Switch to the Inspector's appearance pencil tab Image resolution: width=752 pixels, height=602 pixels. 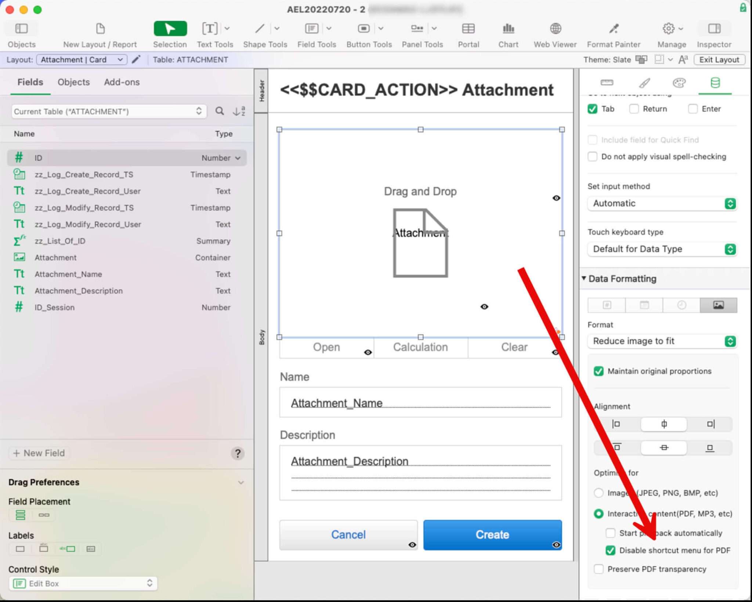[x=645, y=83]
